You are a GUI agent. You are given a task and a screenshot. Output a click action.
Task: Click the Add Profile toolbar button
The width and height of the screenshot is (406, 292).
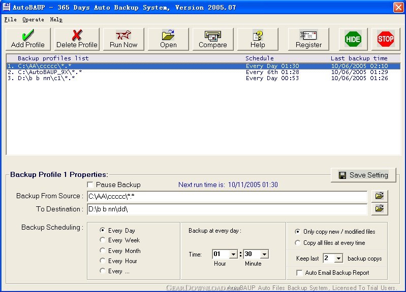tap(28, 39)
